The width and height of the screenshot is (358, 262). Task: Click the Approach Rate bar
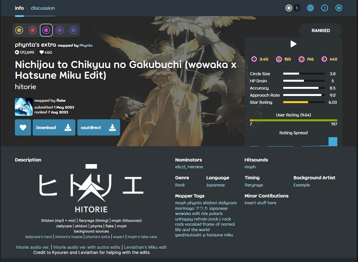coord(304,95)
